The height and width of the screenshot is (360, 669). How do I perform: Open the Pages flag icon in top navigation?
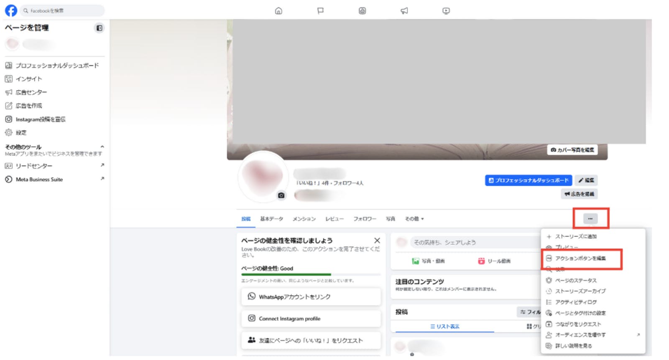click(320, 11)
